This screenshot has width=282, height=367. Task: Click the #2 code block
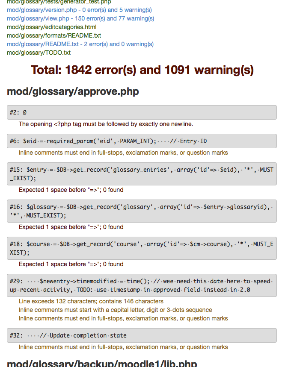pos(142,112)
